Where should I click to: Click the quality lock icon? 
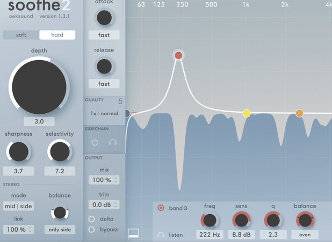(x=120, y=101)
